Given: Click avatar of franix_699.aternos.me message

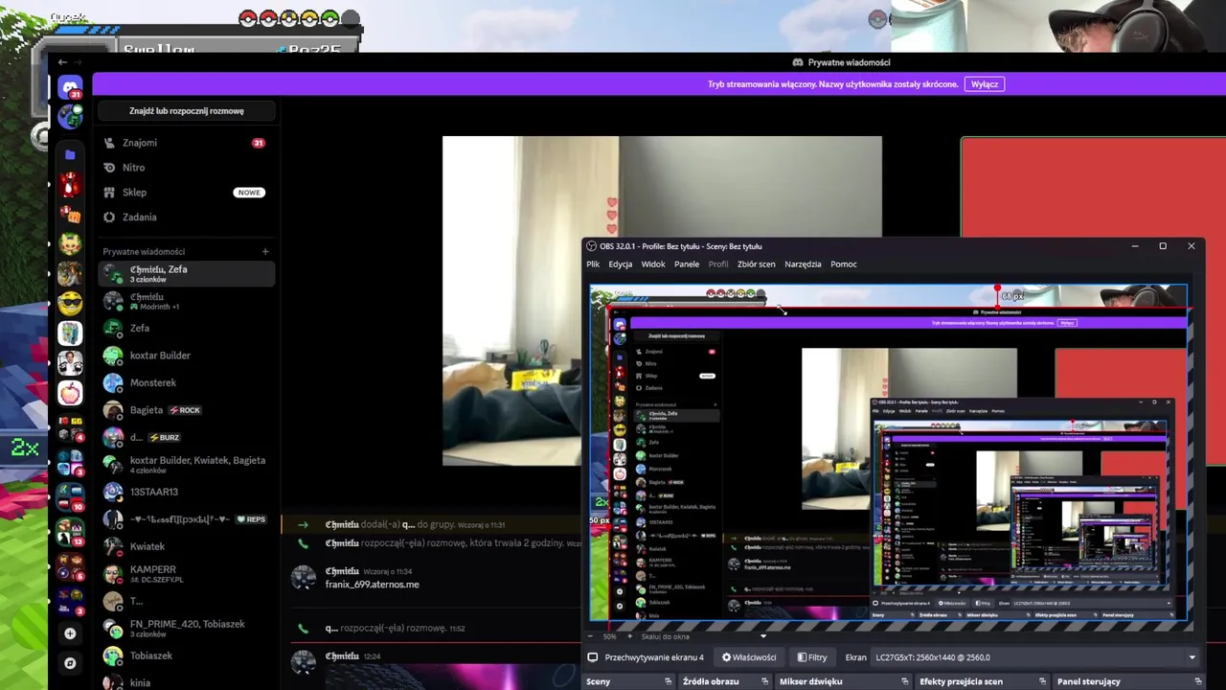Looking at the screenshot, I should tap(304, 577).
